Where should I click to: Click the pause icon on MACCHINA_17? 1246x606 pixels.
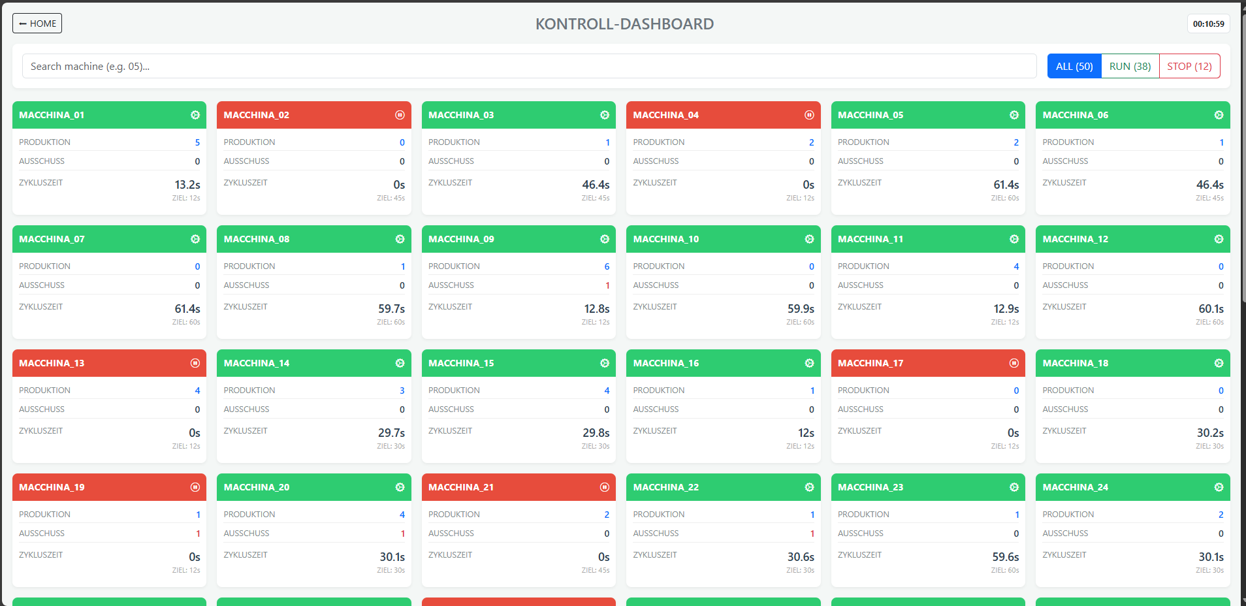tap(1014, 363)
